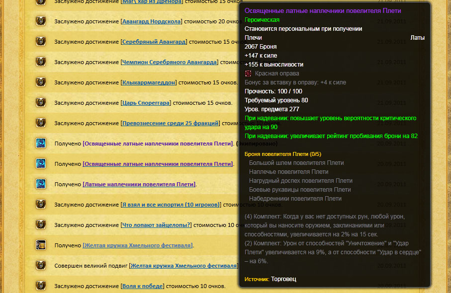451x293 pixels.
Task: Select icon for Превознесение среди 25 фракций
Action: tap(41, 123)
